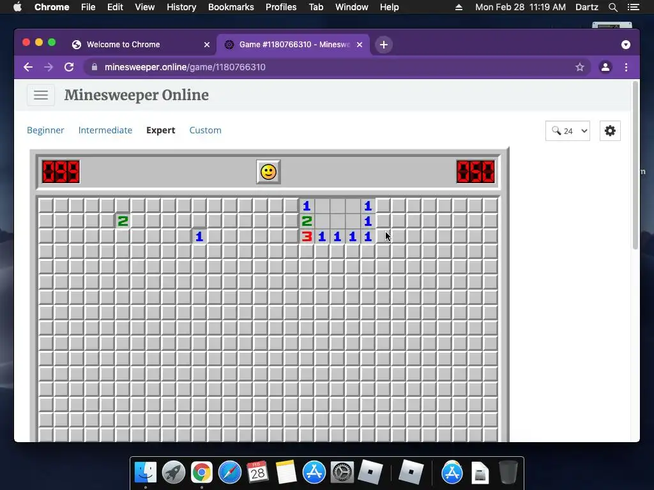Open the Window menu
Viewport: 654px width, 490px height.
[x=352, y=7]
